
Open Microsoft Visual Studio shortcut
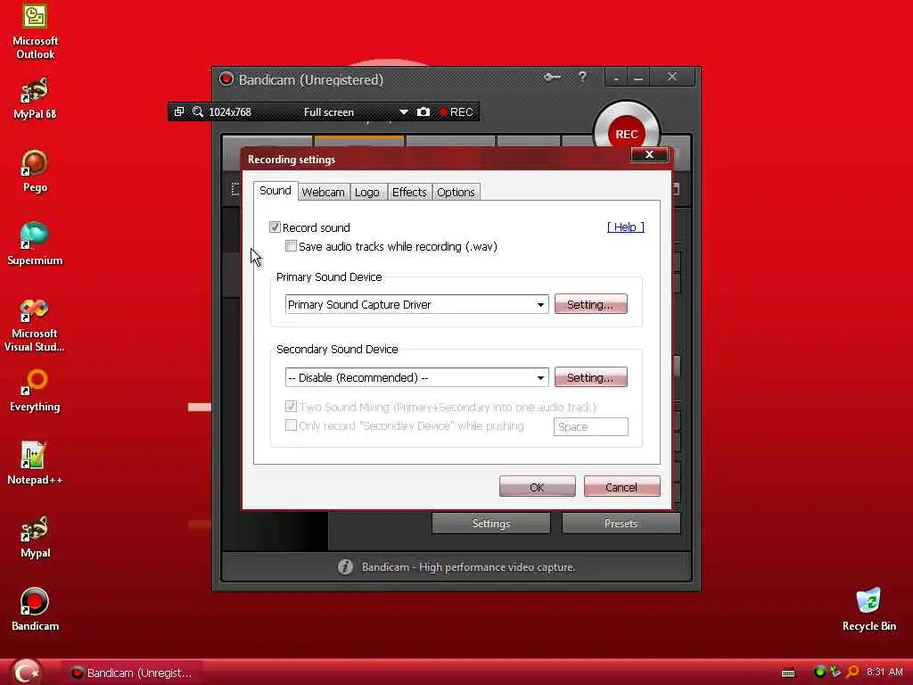pyautogui.click(x=35, y=325)
